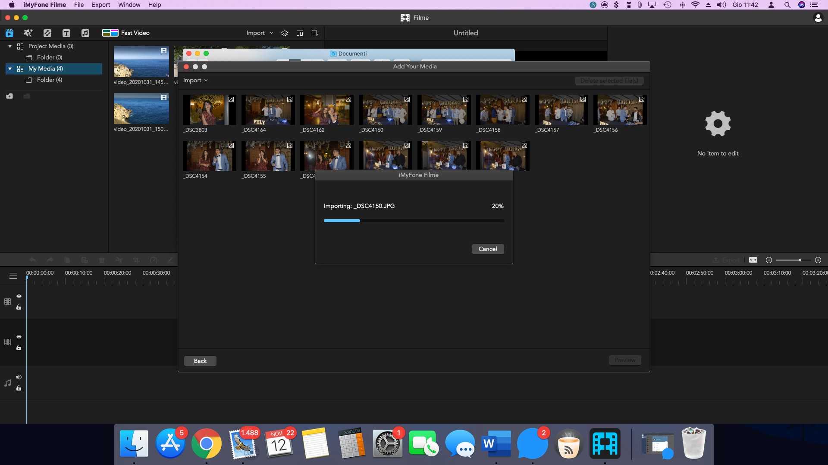
Task: Open the Text tool panel
Action: pyautogui.click(x=66, y=33)
